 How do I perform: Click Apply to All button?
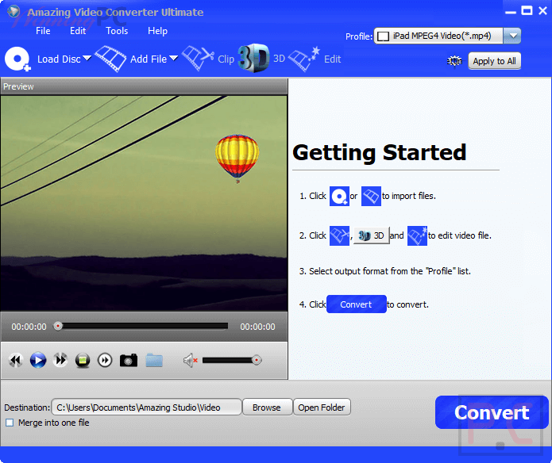494,61
